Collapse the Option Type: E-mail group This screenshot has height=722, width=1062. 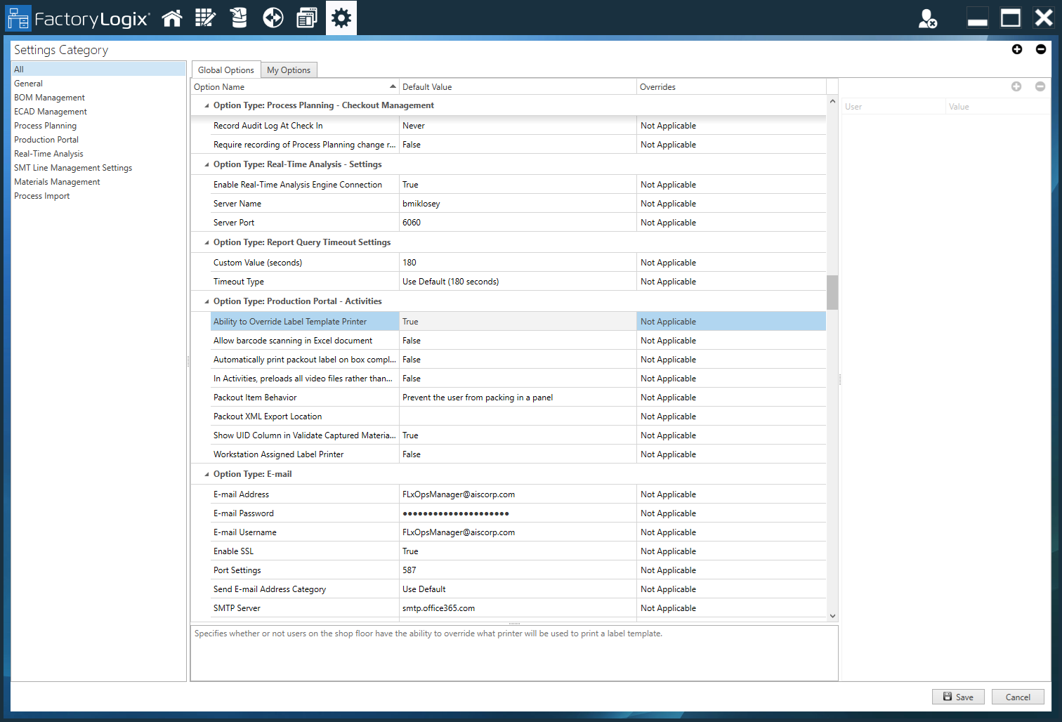(206, 475)
